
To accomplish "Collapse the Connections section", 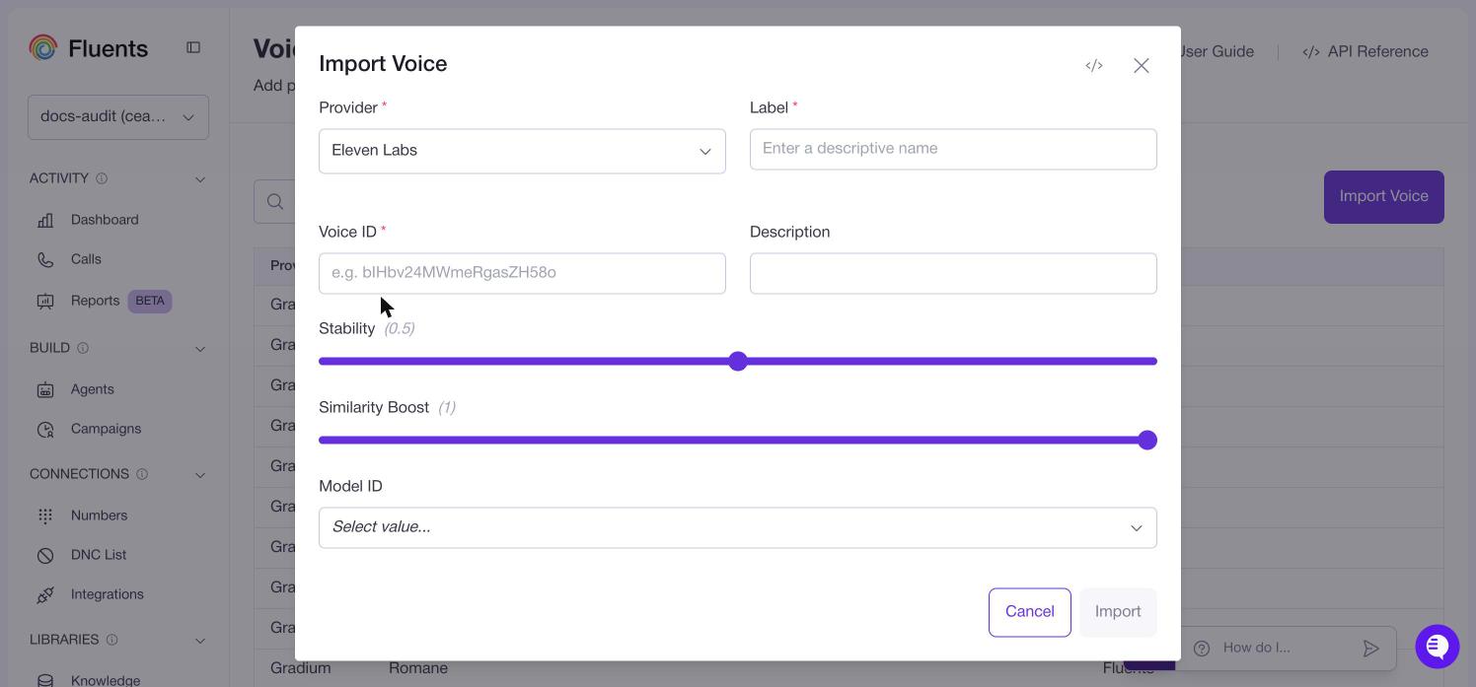I will tap(200, 475).
